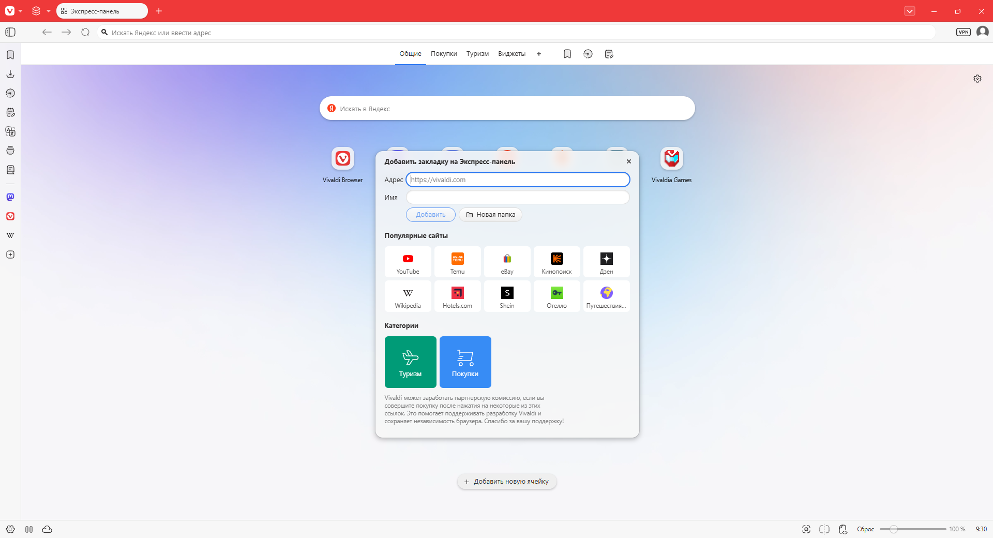Add a new web panel
Screen dimensions: 993x538
tap(10, 255)
